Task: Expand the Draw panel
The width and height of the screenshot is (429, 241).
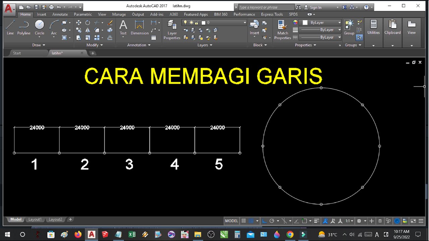Action: pos(39,45)
